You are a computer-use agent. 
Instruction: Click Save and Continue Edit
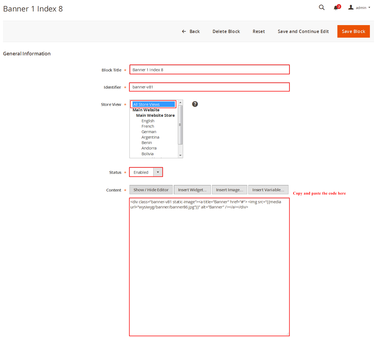click(303, 31)
